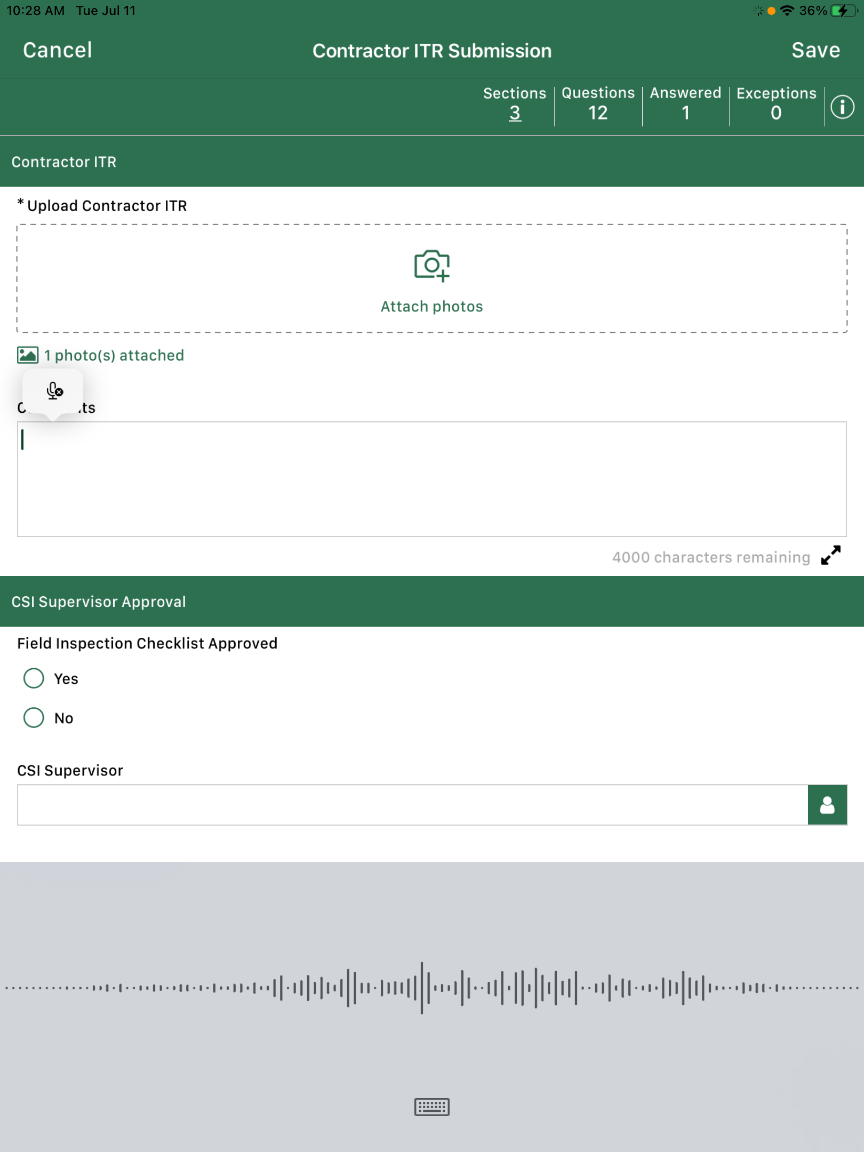This screenshot has height=1152, width=864.
Task: Expand the comments box with the arrows icon
Action: coord(831,555)
